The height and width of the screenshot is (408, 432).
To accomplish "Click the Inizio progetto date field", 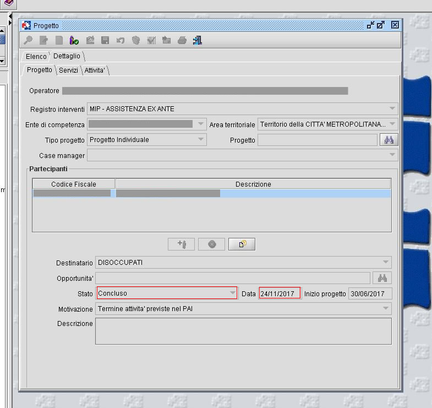I will [370, 293].
